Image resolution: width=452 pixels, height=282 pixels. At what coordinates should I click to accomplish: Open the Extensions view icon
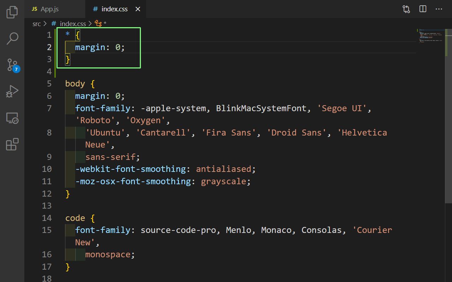point(12,144)
